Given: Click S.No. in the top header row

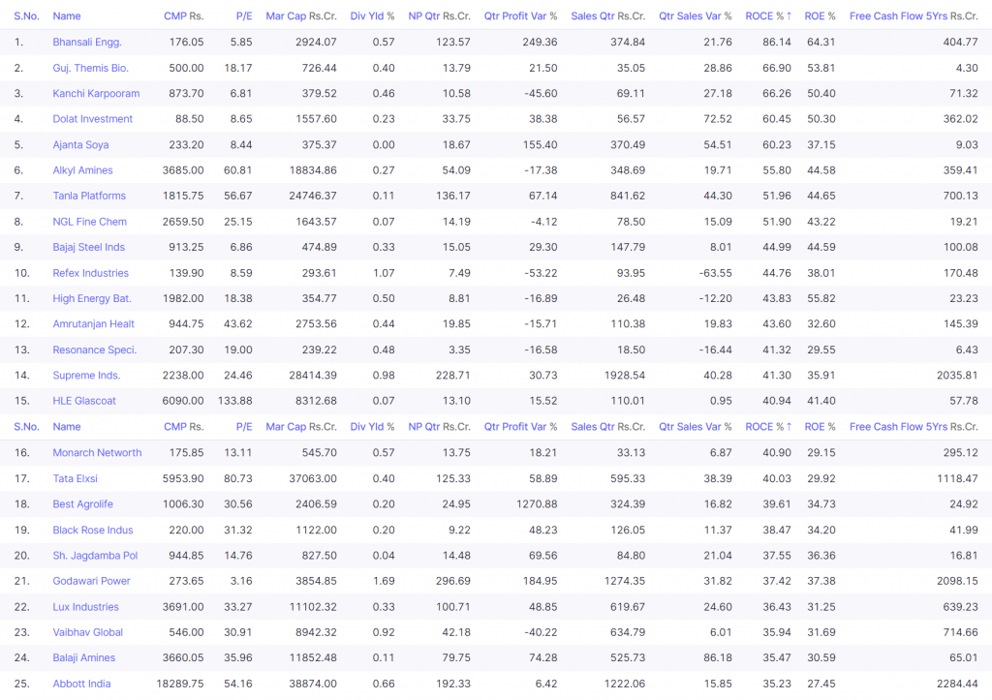Looking at the screenshot, I should [26, 15].
